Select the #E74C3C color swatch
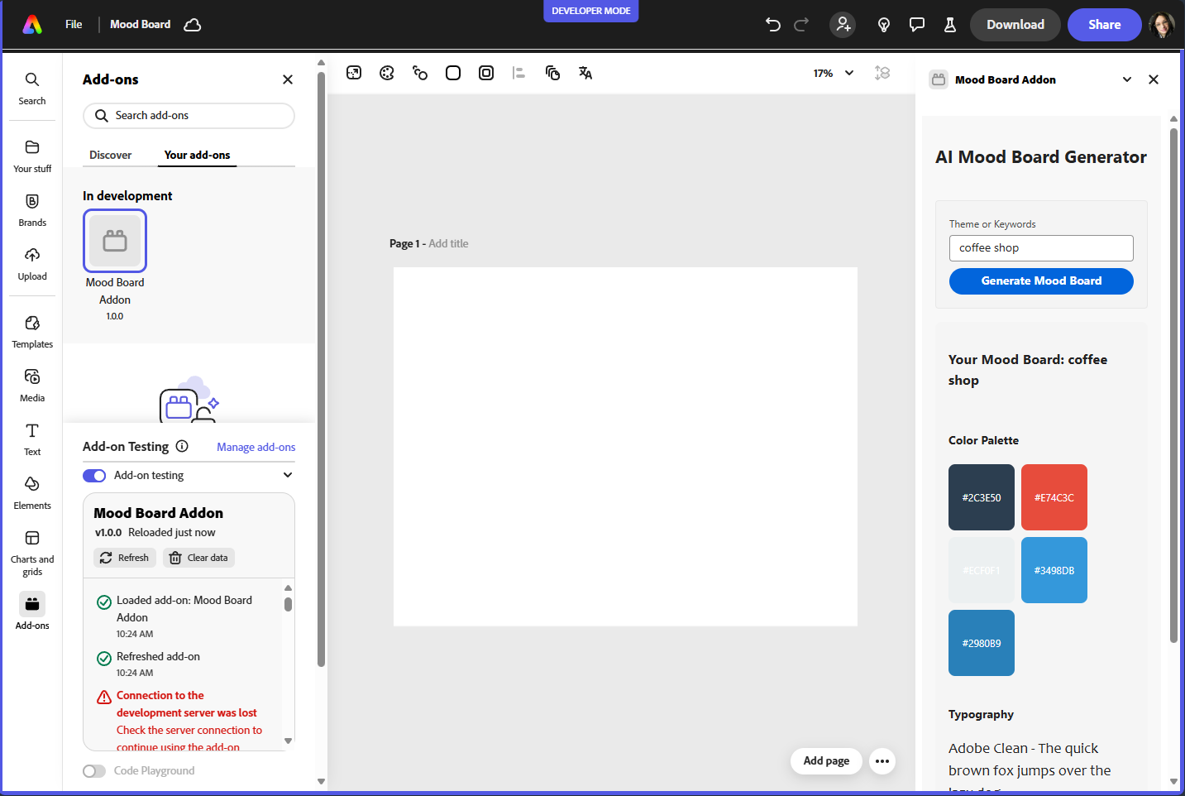This screenshot has height=796, width=1185. tap(1054, 497)
